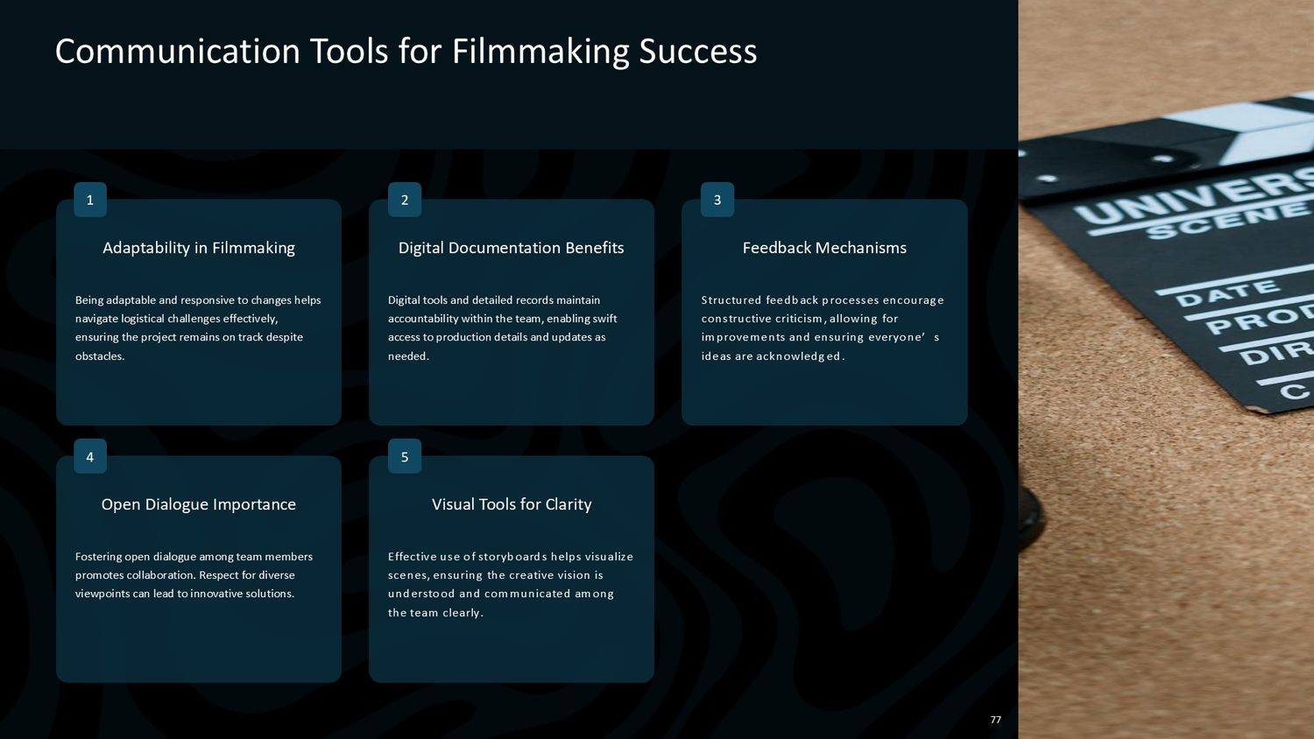The image size is (1314, 739).
Task: Click paragraph starting 'Being adaptable and responsive'
Action: pyautogui.click(x=199, y=327)
